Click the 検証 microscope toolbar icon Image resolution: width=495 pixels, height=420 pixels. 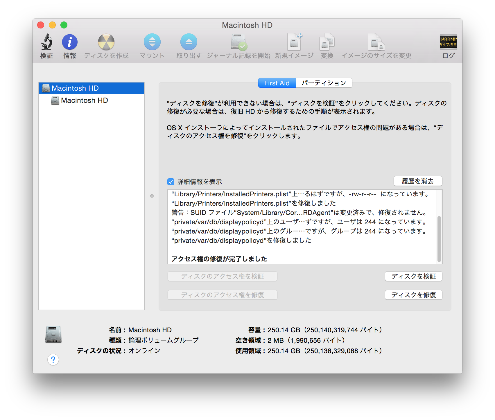[x=46, y=42]
